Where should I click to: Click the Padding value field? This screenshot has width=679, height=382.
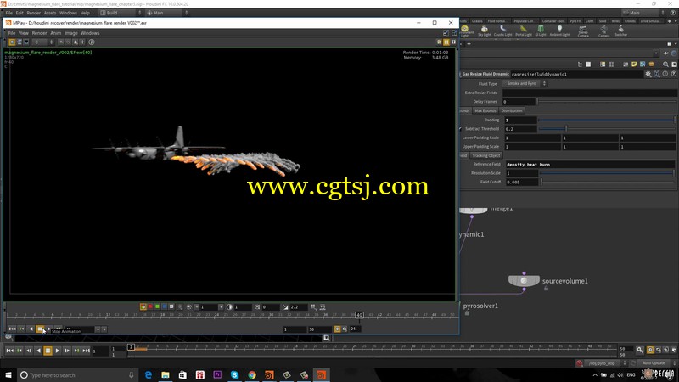pos(520,120)
